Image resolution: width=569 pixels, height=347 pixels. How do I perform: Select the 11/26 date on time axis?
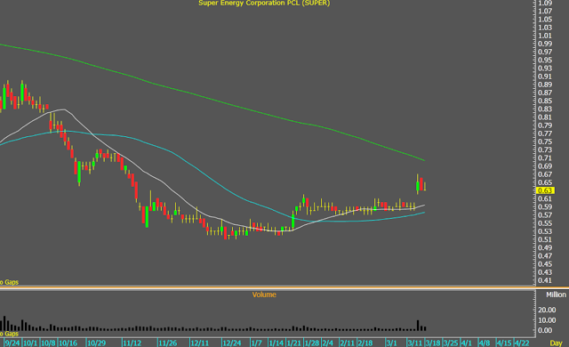(168, 343)
